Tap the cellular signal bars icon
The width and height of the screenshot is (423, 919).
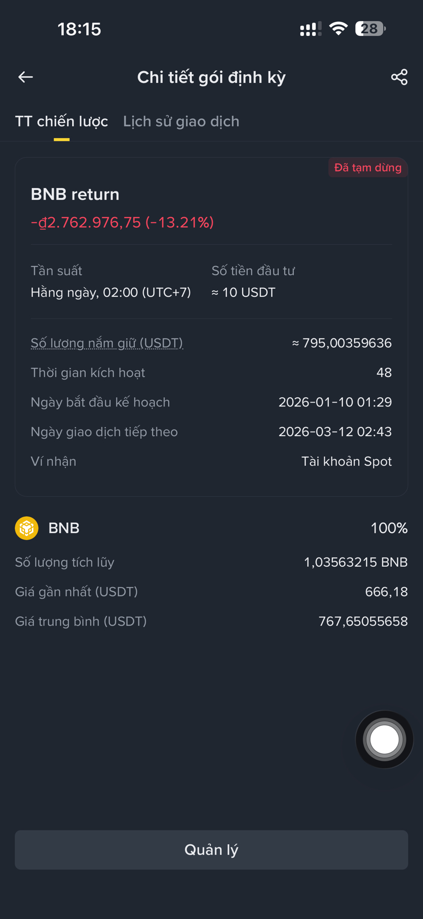(x=310, y=29)
